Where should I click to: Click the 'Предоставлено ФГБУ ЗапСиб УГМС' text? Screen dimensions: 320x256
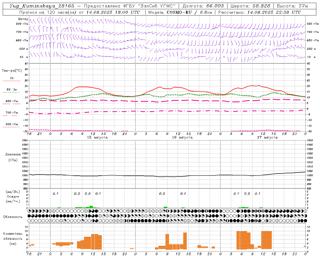[130, 6]
